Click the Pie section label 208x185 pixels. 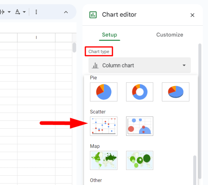click(94, 78)
